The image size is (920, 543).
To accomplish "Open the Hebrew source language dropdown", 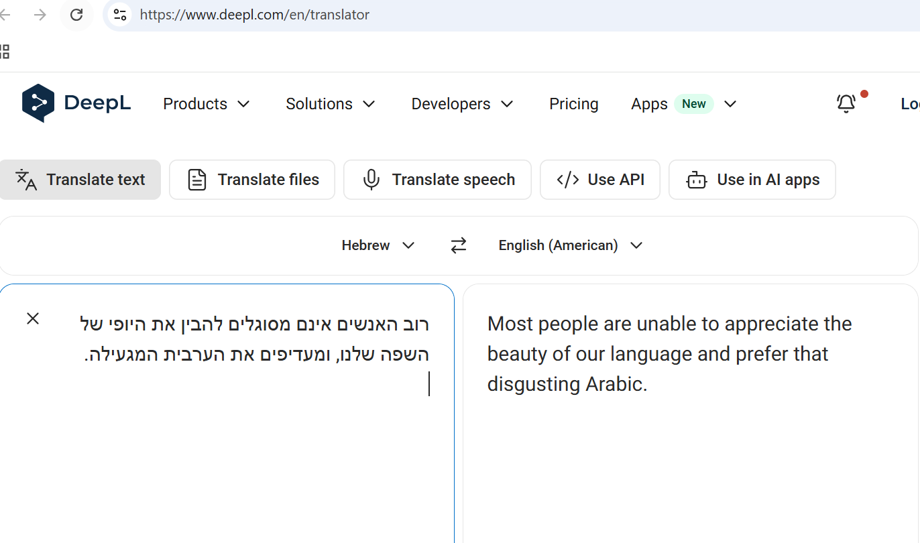I will (378, 245).
